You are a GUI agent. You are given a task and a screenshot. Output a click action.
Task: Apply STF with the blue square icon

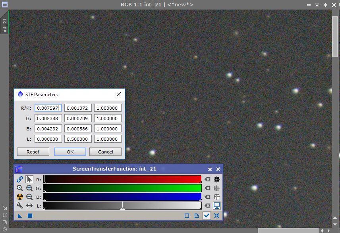click(30, 216)
